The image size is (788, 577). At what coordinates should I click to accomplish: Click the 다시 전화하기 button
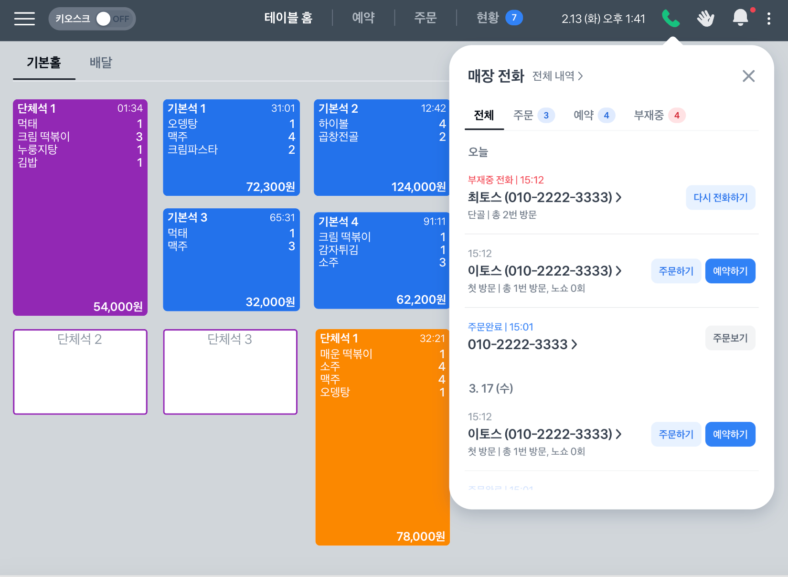click(x=721, y=197)
